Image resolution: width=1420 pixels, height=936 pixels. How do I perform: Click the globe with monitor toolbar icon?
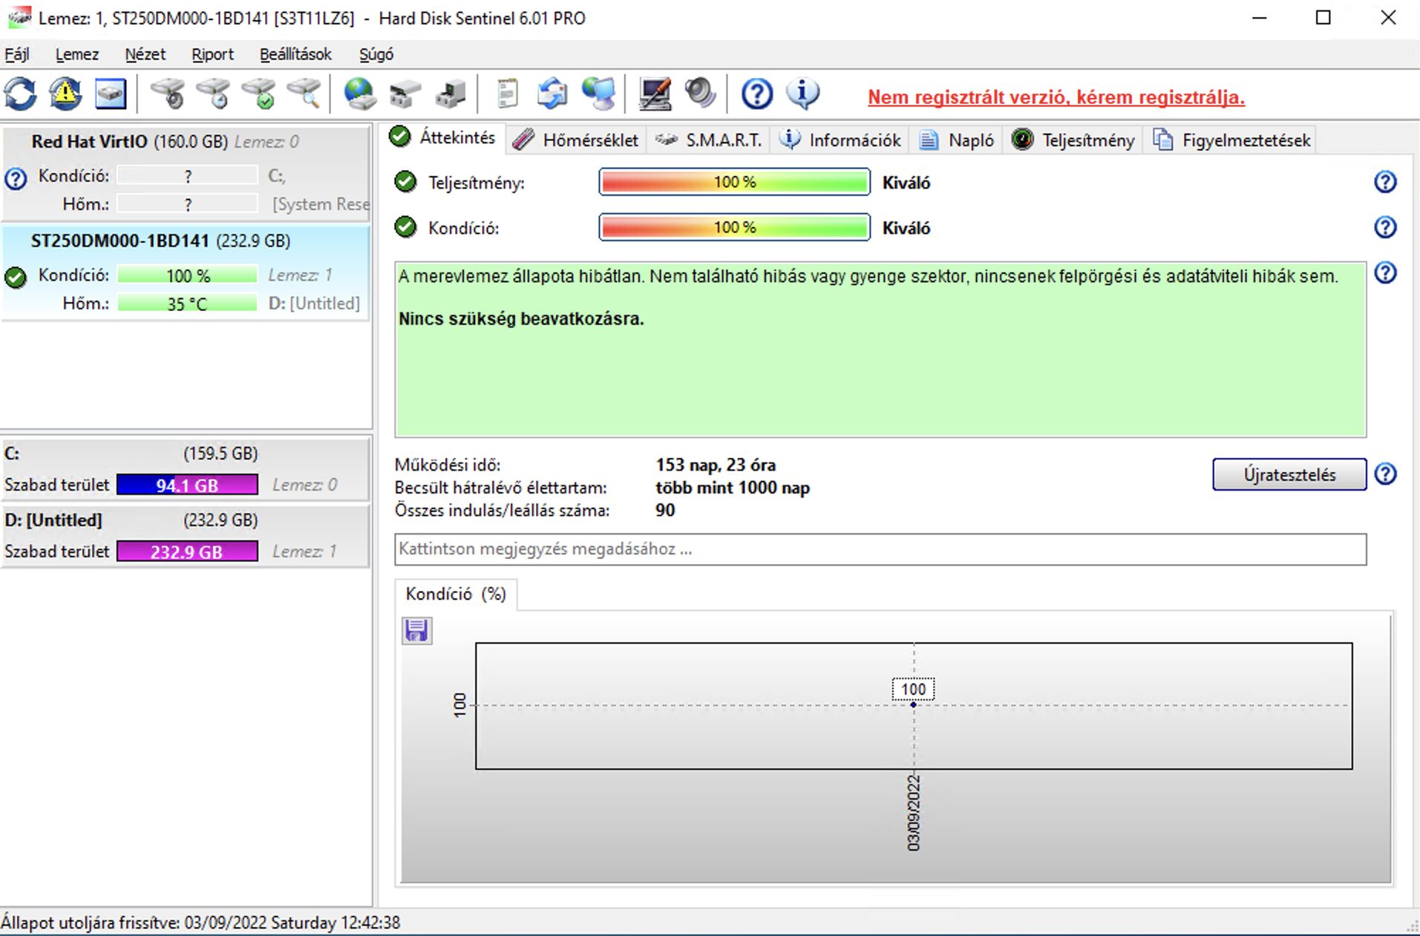click(x=598, y=94)
